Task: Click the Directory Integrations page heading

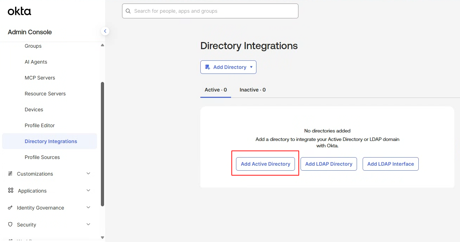Action: point(249,46)
